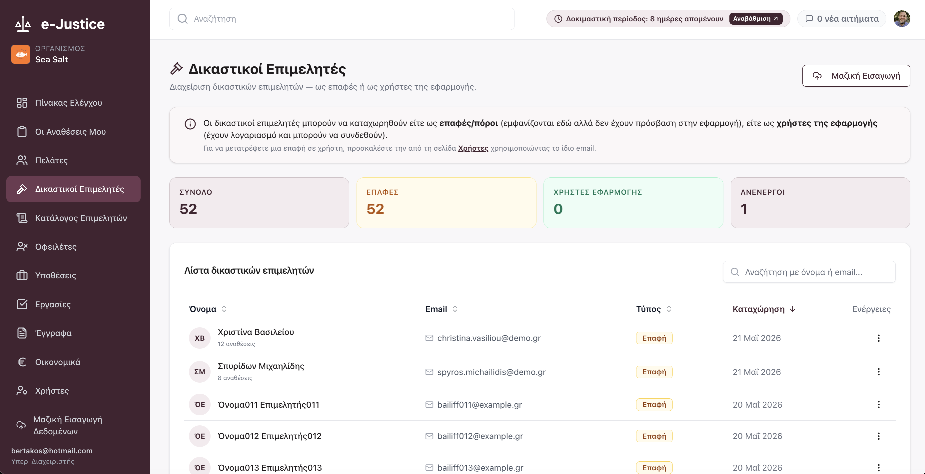Viewport: 925px width, 474px height.
Task: Click the email bailiff011@example.gr
Action: click(x=479, y=405)
